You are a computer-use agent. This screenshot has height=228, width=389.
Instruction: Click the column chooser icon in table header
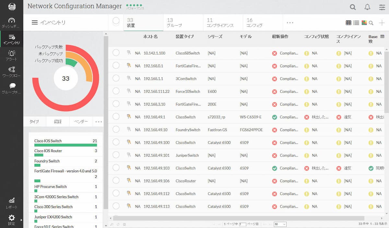point(382,37)
